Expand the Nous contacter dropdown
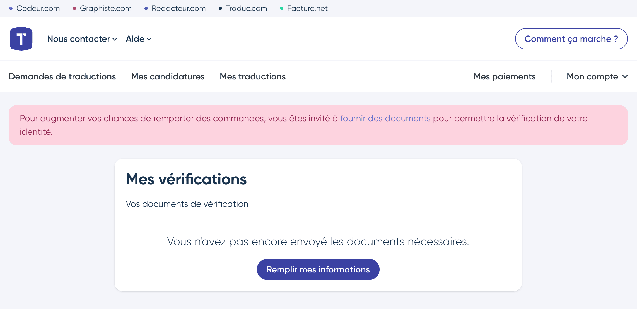Screen dimensions: 637x309 click(x=82, y=39)
